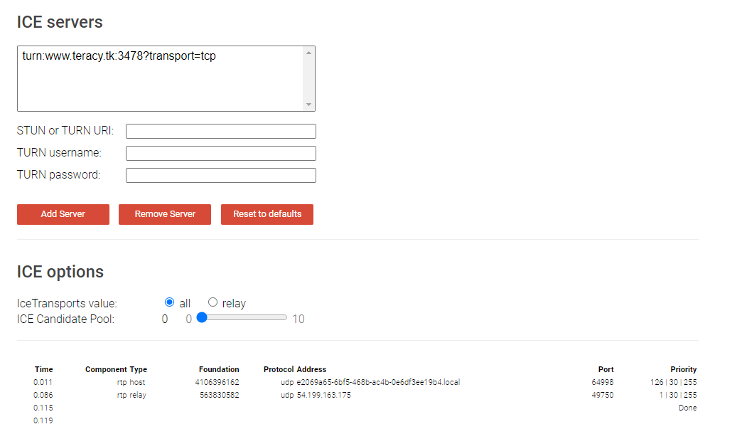The width and height of the screenshot is (737, 429).
Task: Click time value 0.011
Action: tap(43, 382)
